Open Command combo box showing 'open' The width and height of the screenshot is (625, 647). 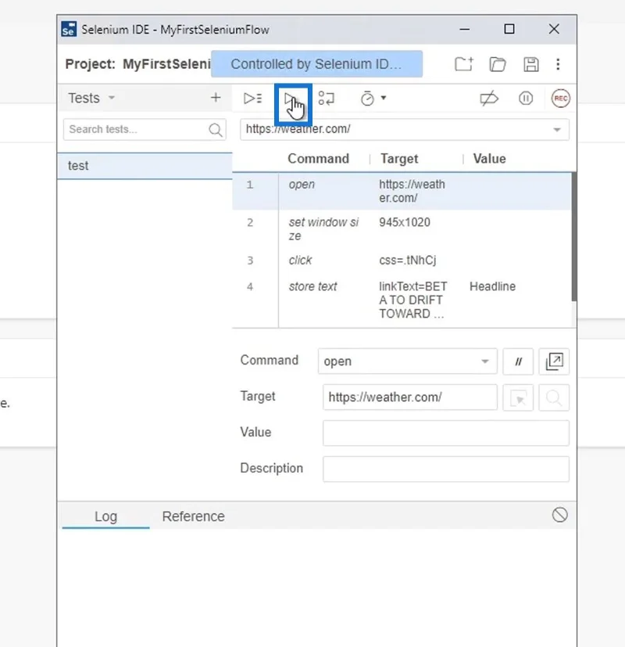tap(407, 361)
